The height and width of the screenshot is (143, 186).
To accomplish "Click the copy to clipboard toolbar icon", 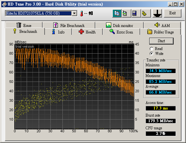I will (117, 13).
